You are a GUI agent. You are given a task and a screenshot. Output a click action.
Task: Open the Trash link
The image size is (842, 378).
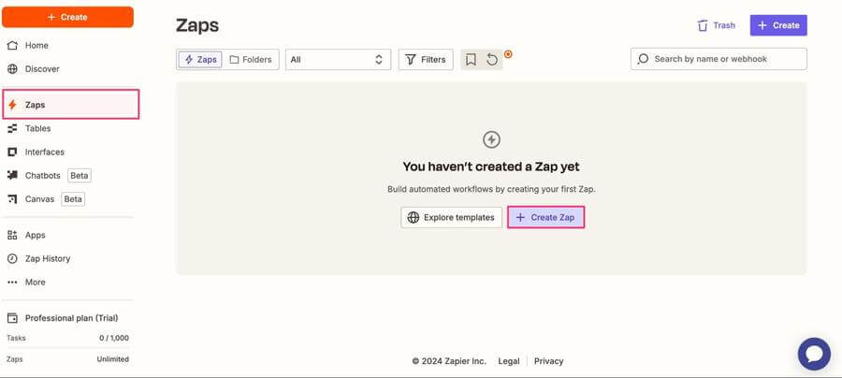(x=716, y=25)
